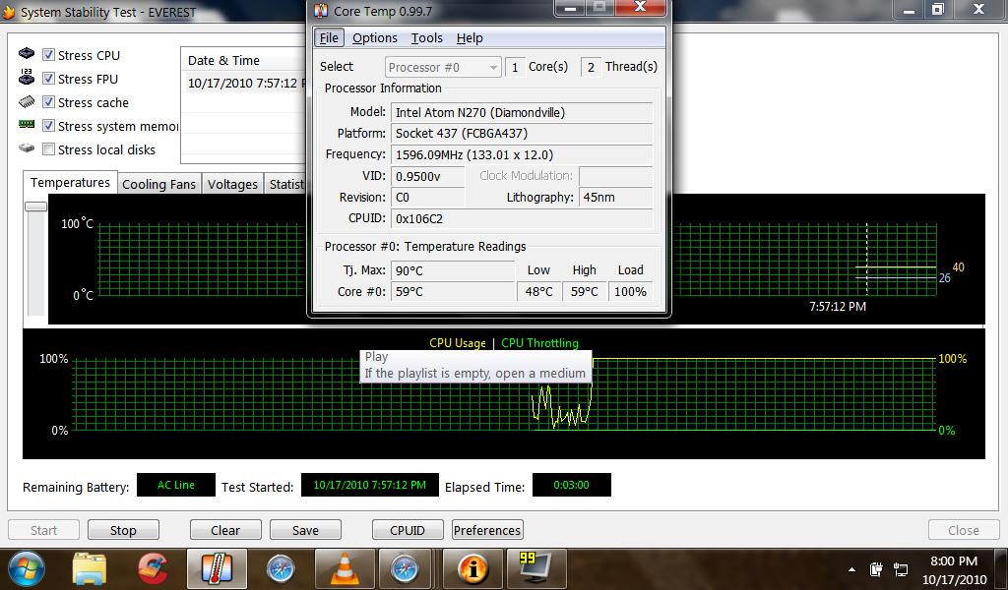1008x590 pixels.
Task: Open the taskbar clock showing 8:00 PM
Action: pyautogui.click(x=954, y=569)
